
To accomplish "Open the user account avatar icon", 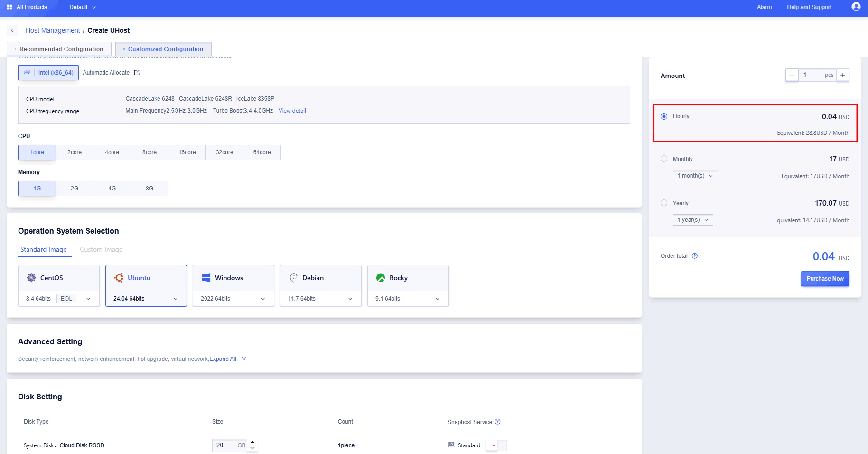I will point(856,7).
